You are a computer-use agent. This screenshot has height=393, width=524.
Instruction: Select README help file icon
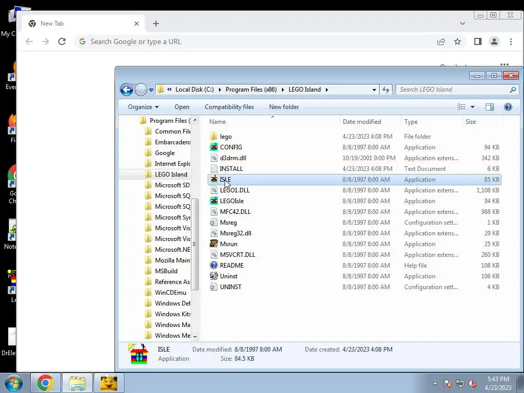coord(214,266)
